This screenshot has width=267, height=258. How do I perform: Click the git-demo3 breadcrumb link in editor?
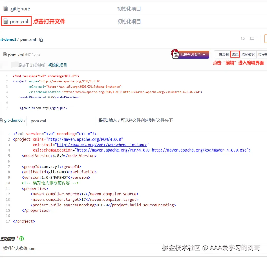tap(13, 120)
